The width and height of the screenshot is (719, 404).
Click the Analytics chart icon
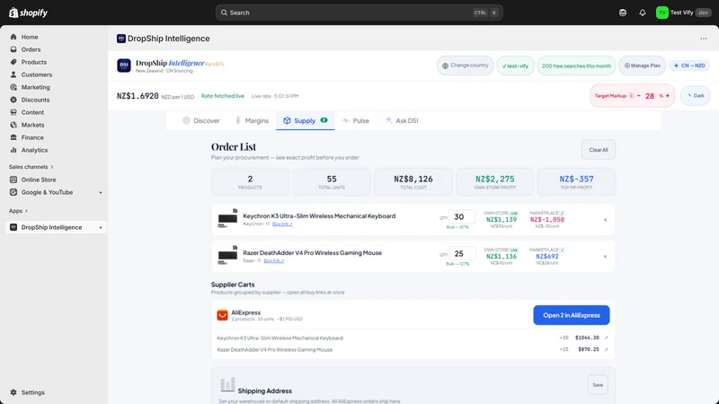tap(13, 150)
